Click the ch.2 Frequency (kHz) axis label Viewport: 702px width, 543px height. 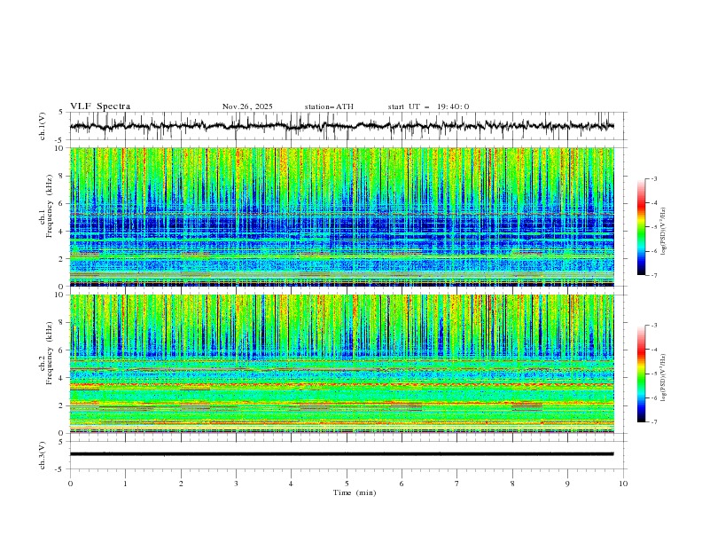47,353
